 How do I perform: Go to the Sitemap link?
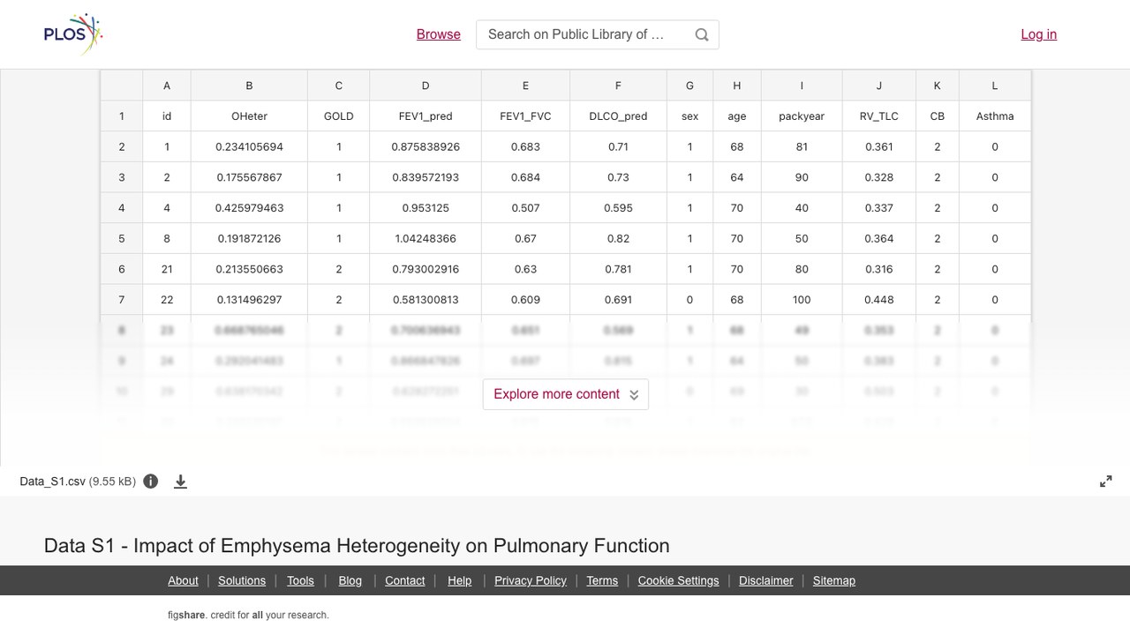(834, 580)
